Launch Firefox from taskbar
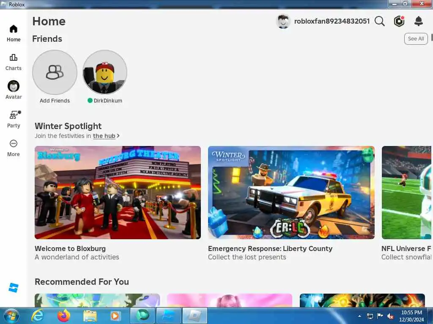Image resolution: width=433 pixels, height=324 pixels. tap(63, 316)
